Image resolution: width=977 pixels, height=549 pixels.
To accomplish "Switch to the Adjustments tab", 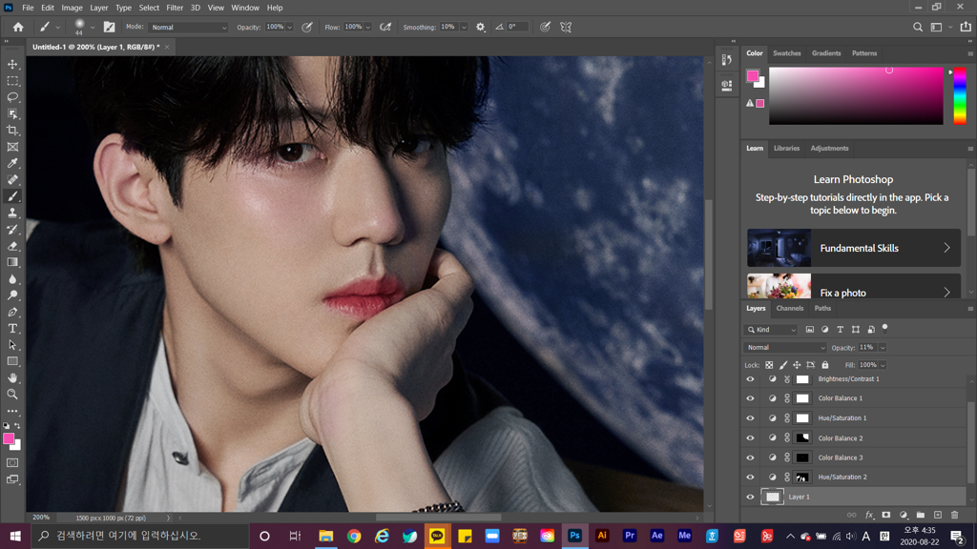I will point(829,148).
